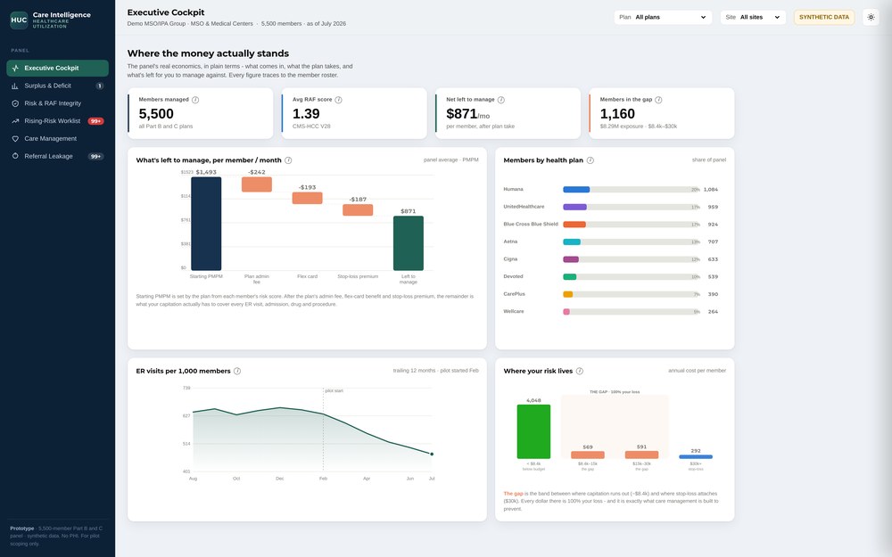Click the 99+ badge on Referral Leakage
The image size is (892, 557).
95,156
